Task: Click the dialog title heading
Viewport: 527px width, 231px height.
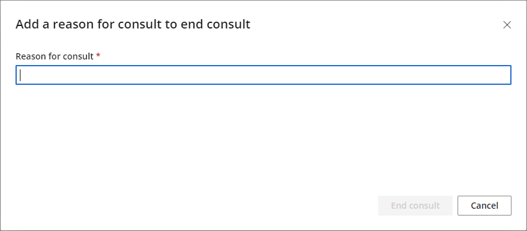Action: pyautogui.click(x=133, y=25)
